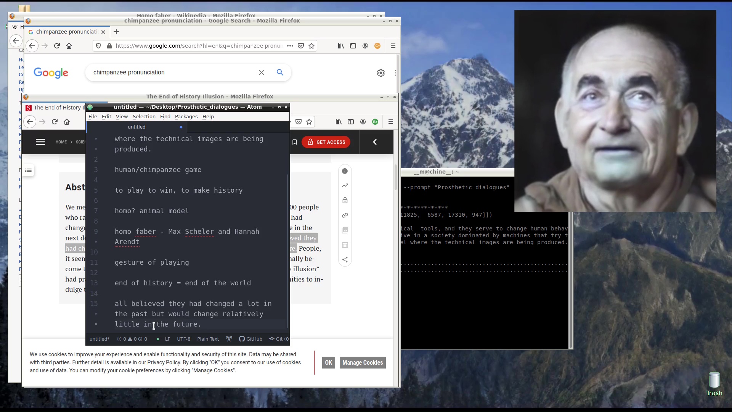Viewport: 732px width, 412px height.
Task: Open Atom Help menu
Action: click(208, 117)
